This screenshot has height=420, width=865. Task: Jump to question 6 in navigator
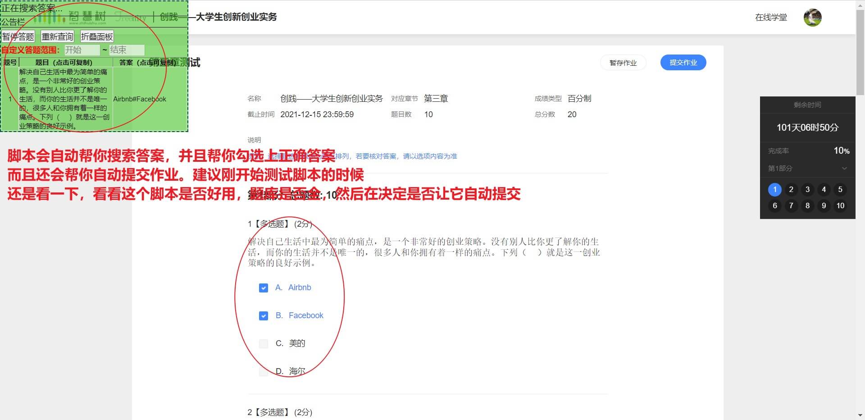tap(774, 206)
